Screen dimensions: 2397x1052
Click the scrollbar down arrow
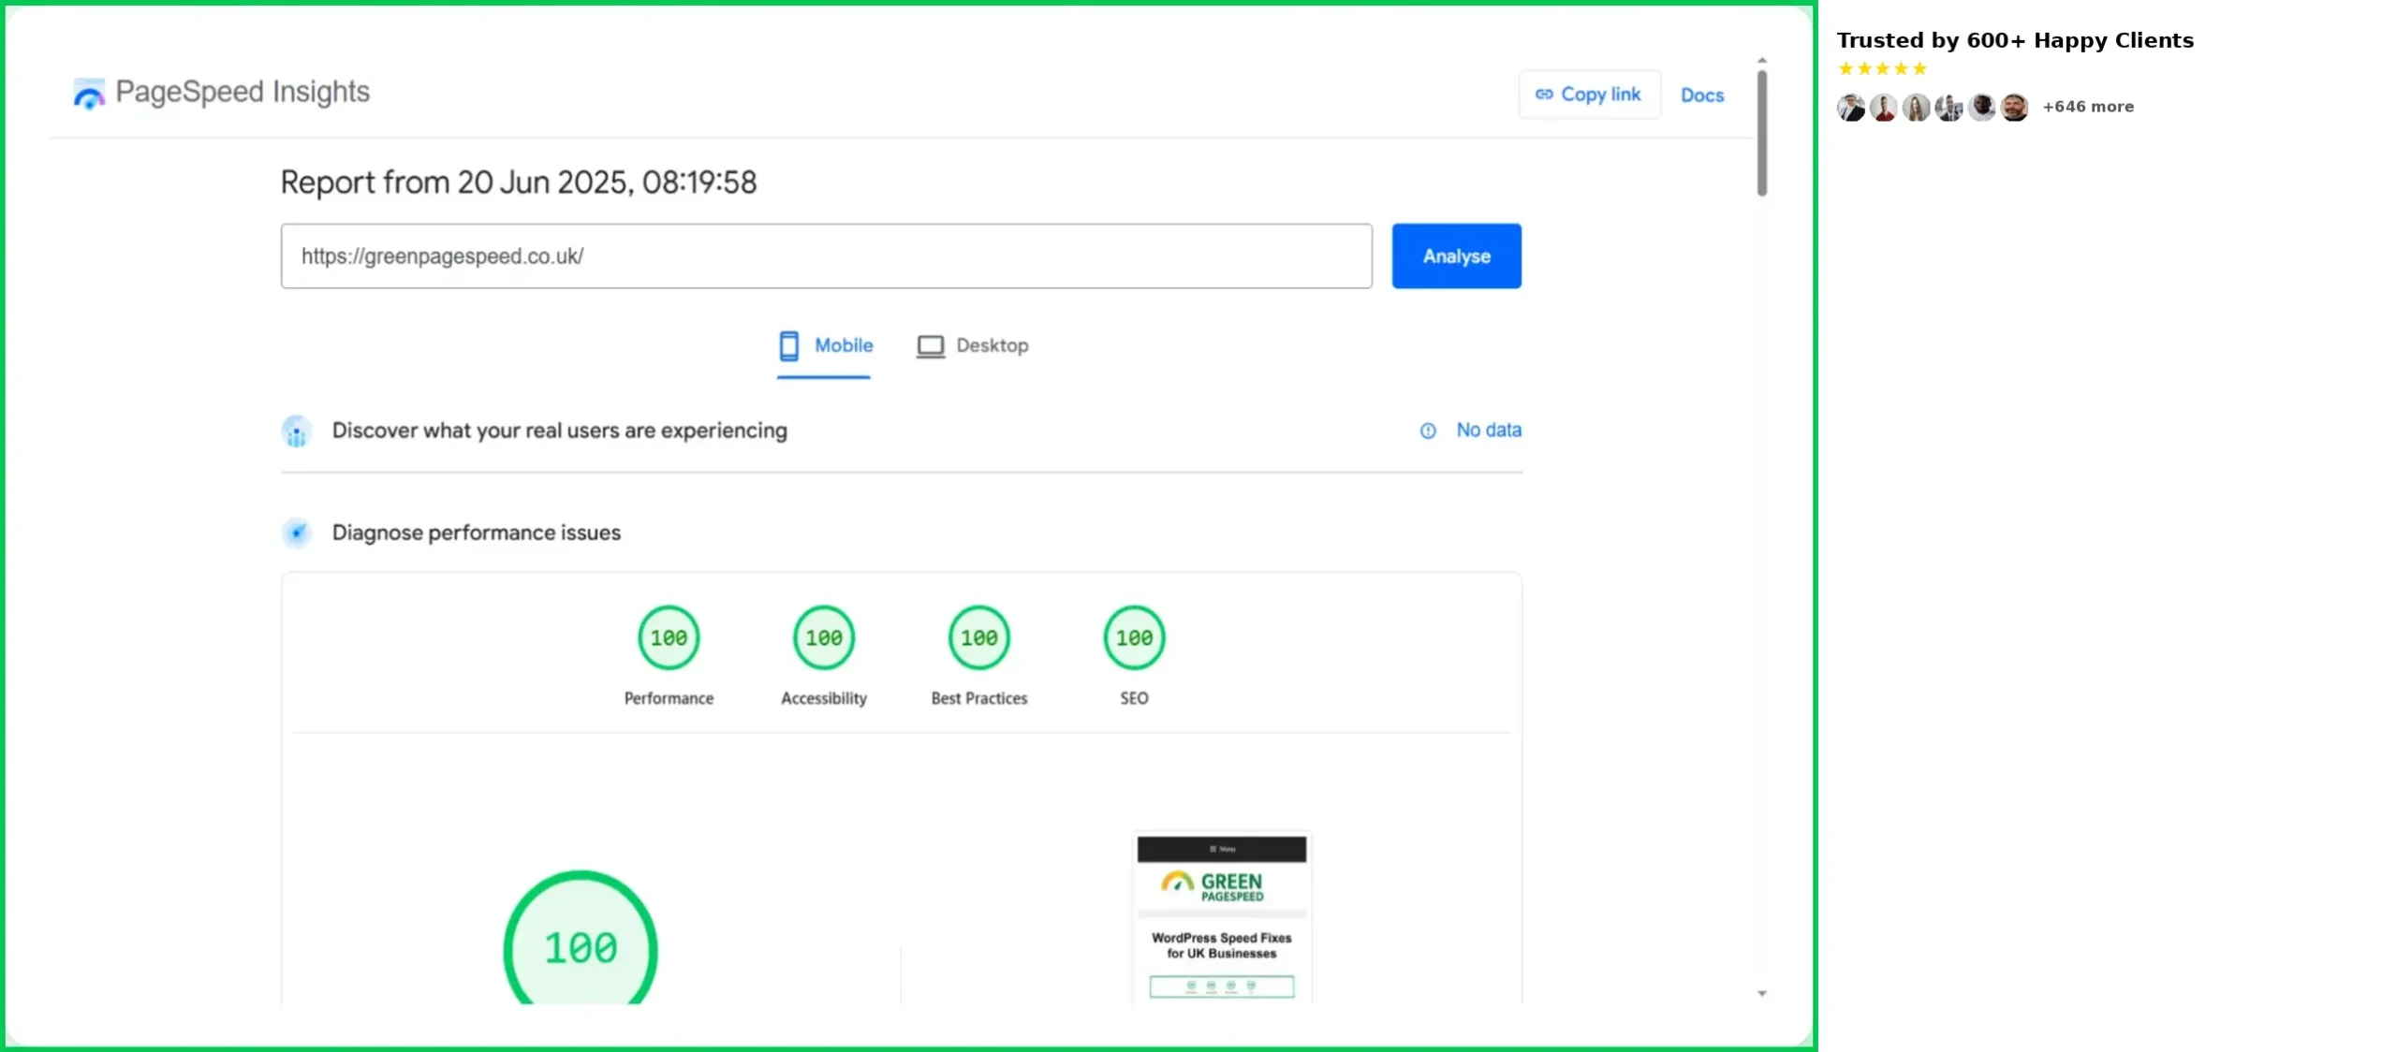click(x=1760, y=993)
